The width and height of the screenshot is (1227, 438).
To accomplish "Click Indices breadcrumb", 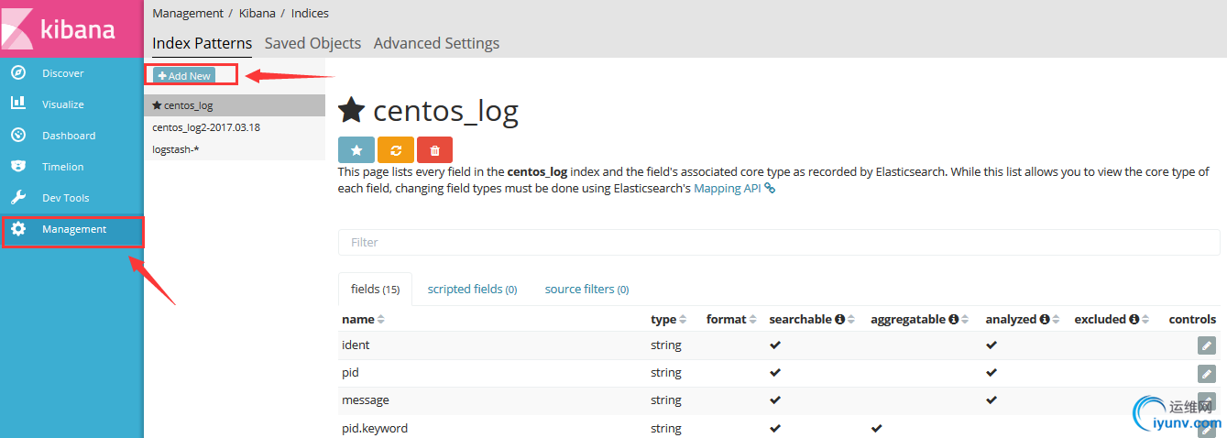I will click(x=310, y=14).
